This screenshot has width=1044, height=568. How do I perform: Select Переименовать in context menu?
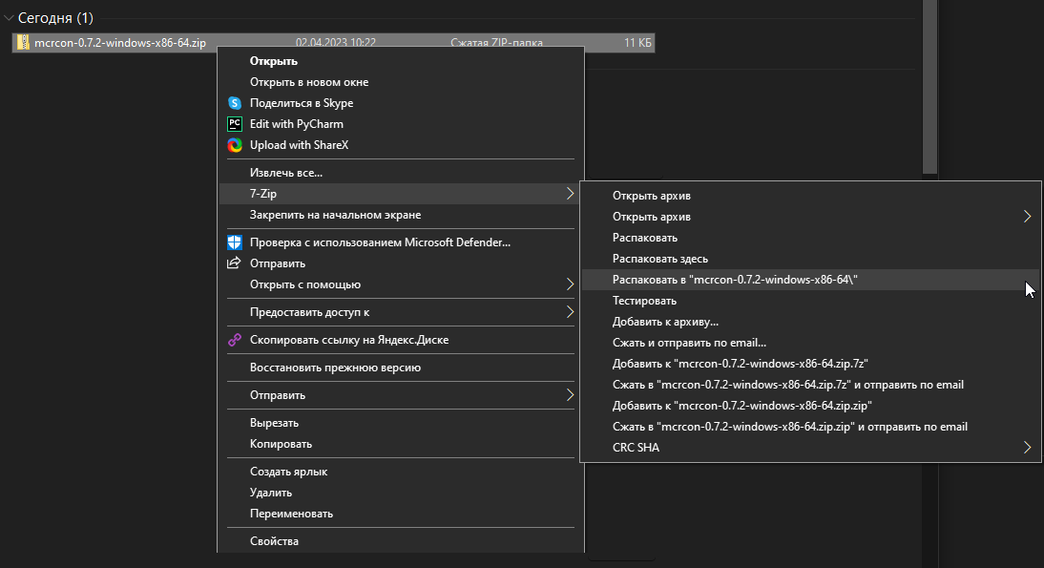pyautogui.click(x=291, y=514)
